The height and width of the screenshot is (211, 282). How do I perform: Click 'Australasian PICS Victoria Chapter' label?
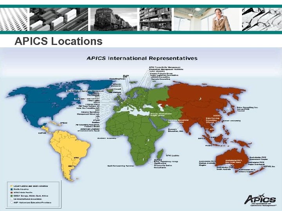click(x=247, y=171)
